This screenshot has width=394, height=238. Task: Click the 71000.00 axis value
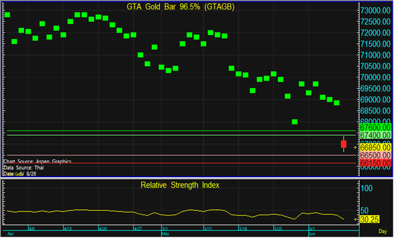[375, 55]
